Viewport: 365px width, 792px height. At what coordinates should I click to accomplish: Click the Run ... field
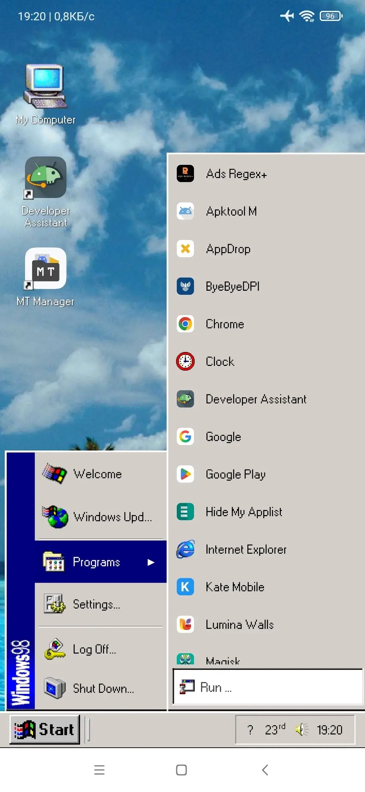[x=267, y=687]
